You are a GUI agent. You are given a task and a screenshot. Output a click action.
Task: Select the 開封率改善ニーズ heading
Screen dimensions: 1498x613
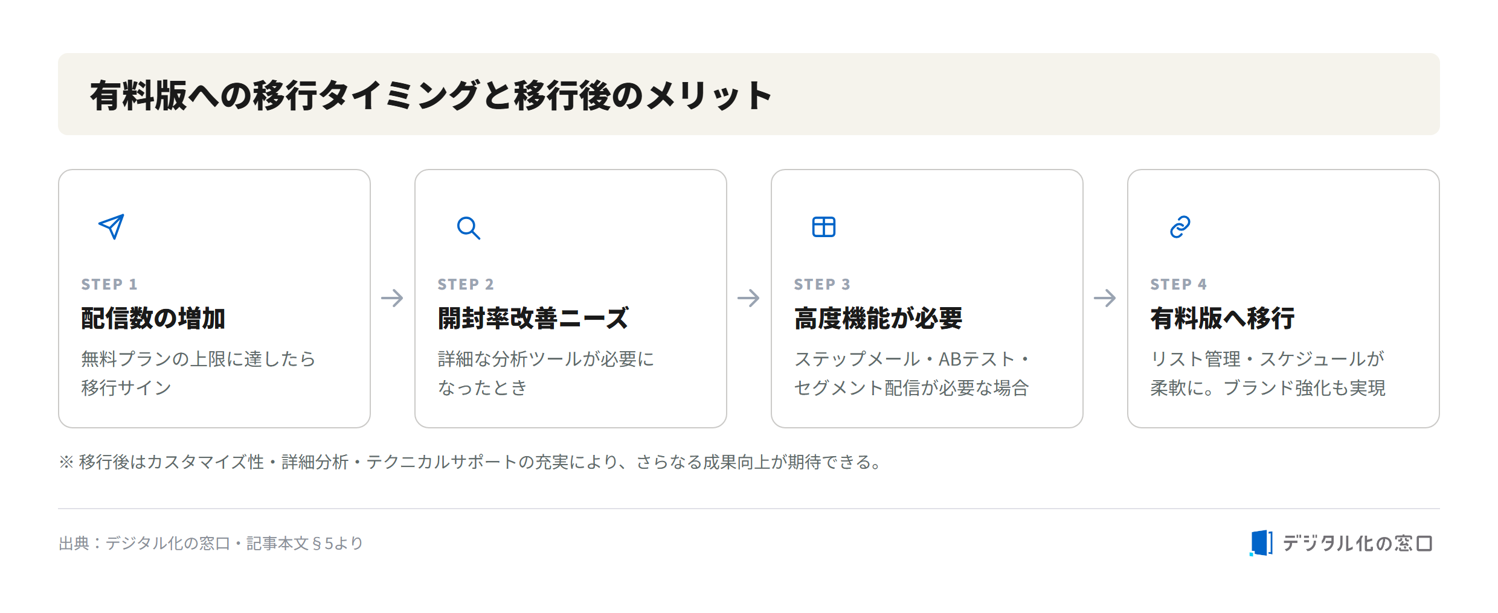[533, 318]
